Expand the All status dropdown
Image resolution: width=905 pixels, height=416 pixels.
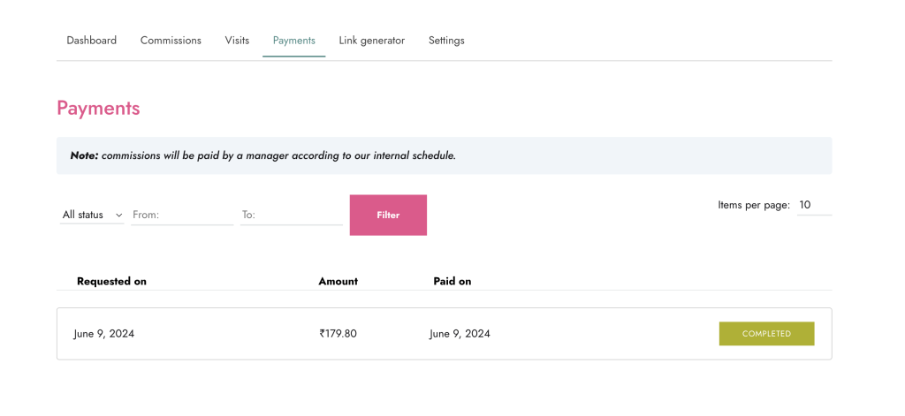[92, 215]
